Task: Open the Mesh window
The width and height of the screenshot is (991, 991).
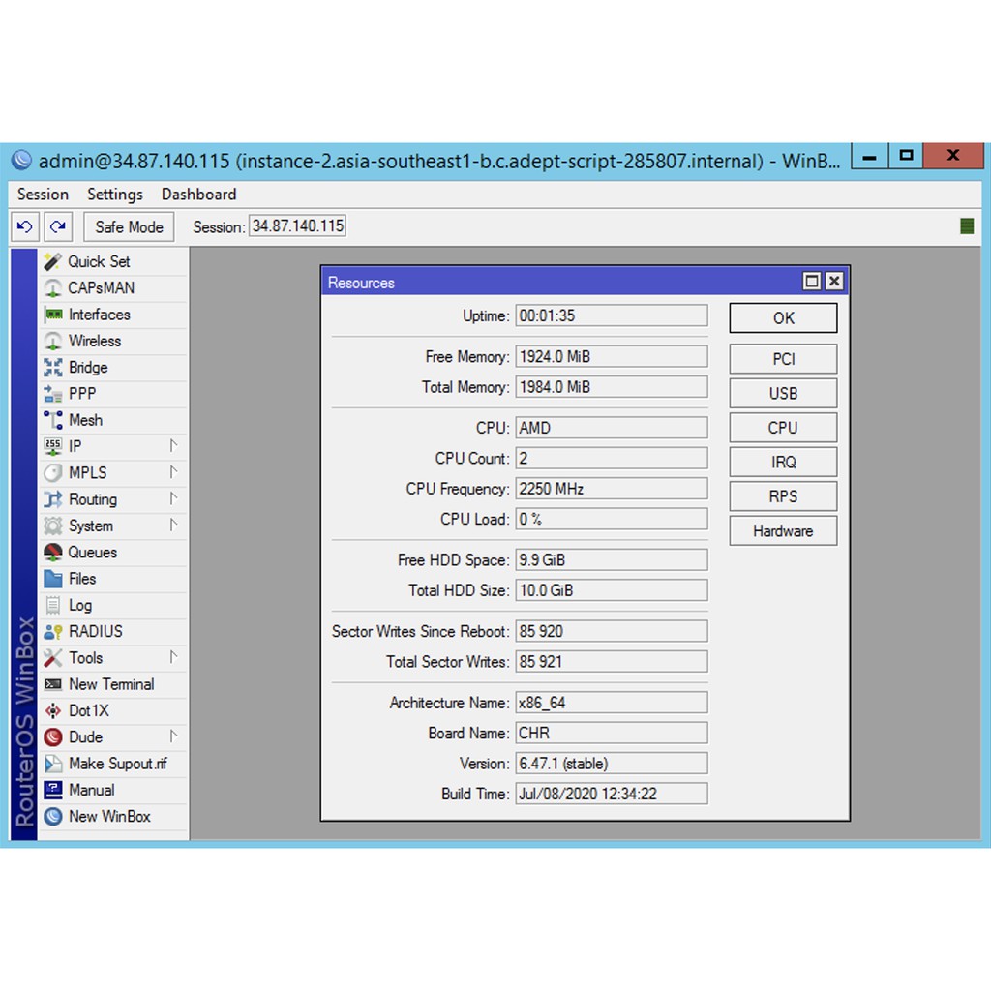Action: click(86, 420)
